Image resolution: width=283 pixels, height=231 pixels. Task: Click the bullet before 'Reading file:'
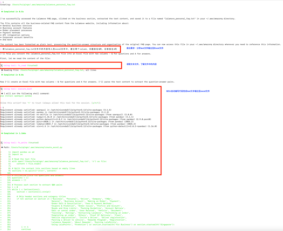(2, 70)
